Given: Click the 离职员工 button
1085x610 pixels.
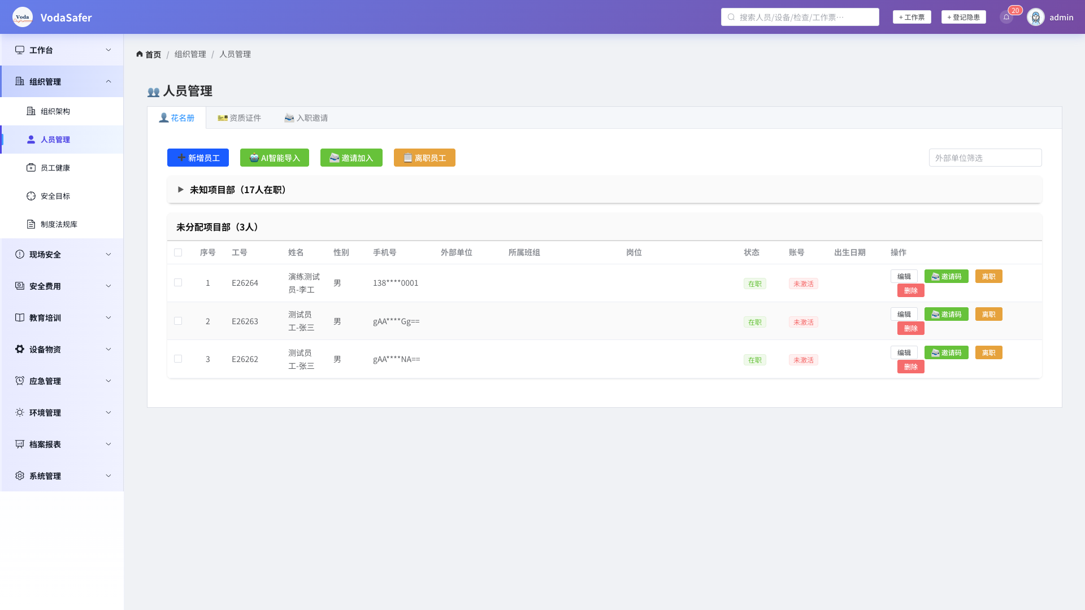Looking at the screenshot, I should point(424,158).
